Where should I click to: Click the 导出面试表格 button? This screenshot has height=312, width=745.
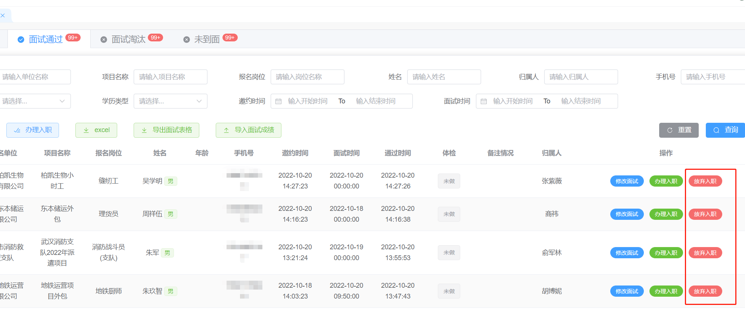(166, 130)
